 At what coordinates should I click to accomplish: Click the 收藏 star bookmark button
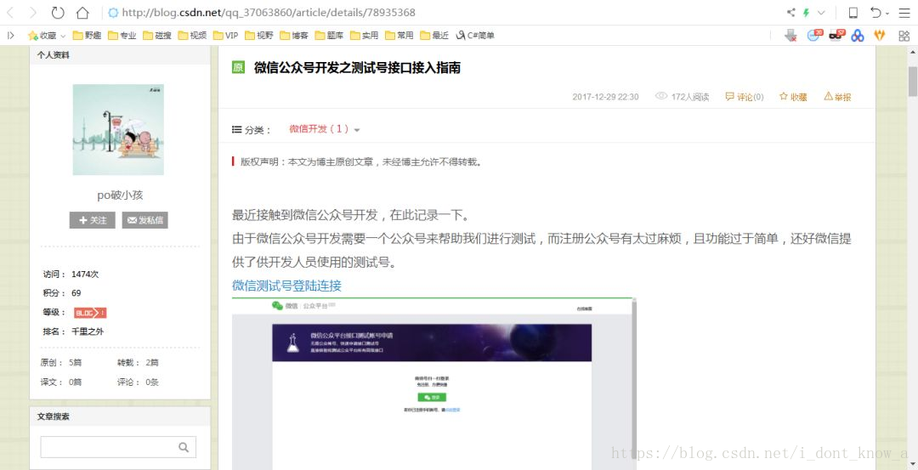coord(42,35)
